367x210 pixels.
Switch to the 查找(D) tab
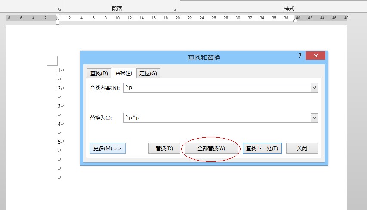(98, 74)
